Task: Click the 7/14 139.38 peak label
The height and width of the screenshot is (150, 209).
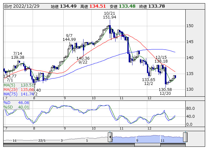Action: coord(18,56)
